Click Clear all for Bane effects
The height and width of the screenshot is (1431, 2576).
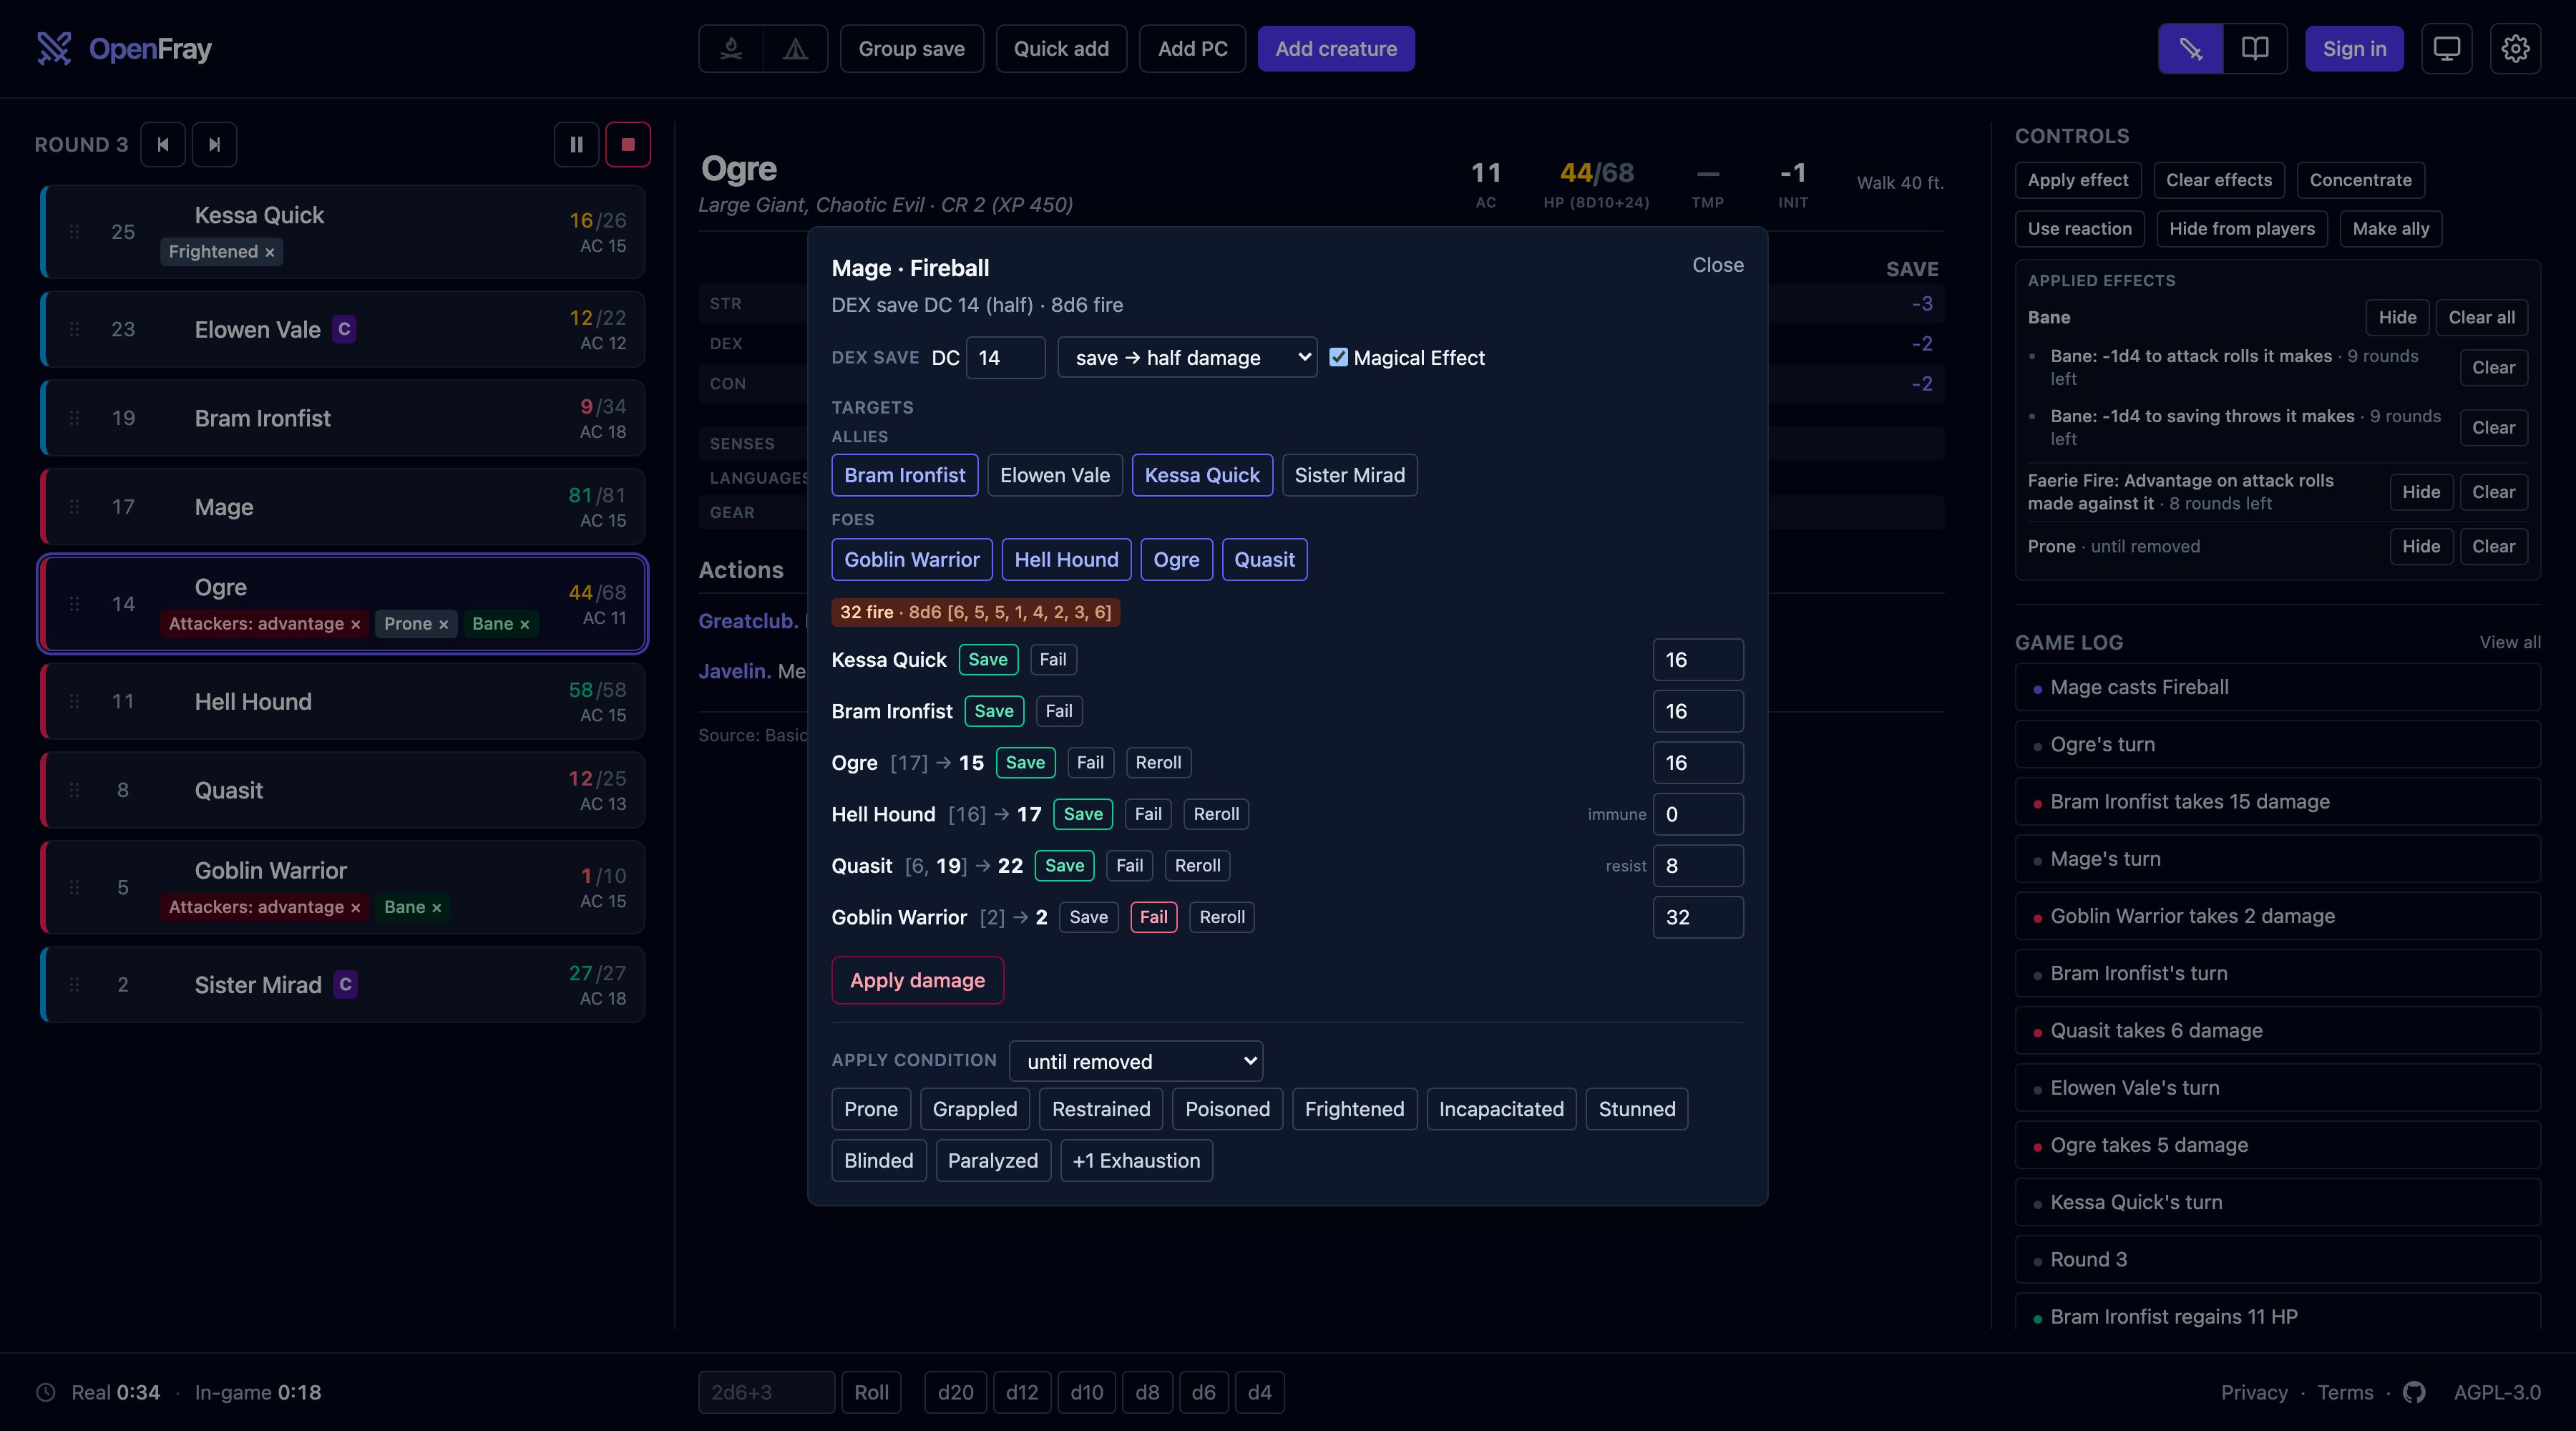coord(2481,317)
